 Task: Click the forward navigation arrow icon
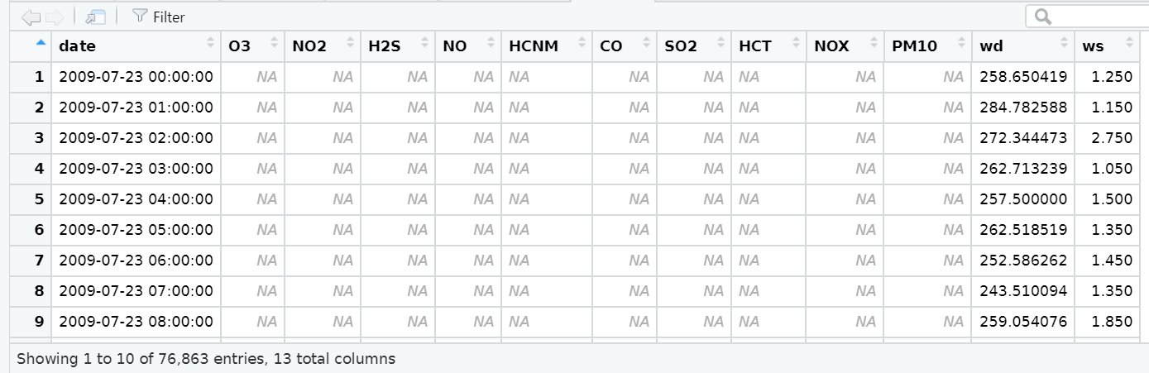click(55, 17)
